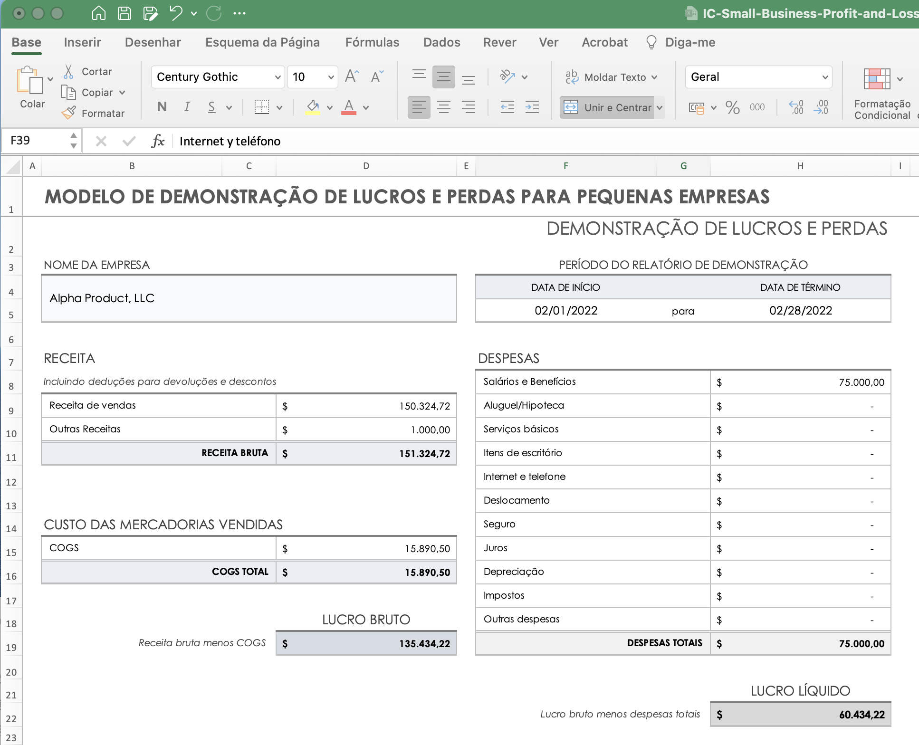Image resolution: width=919 pixels, height=745 pixels.
Task: Increase font size with larger A icon
Action: 352,76
